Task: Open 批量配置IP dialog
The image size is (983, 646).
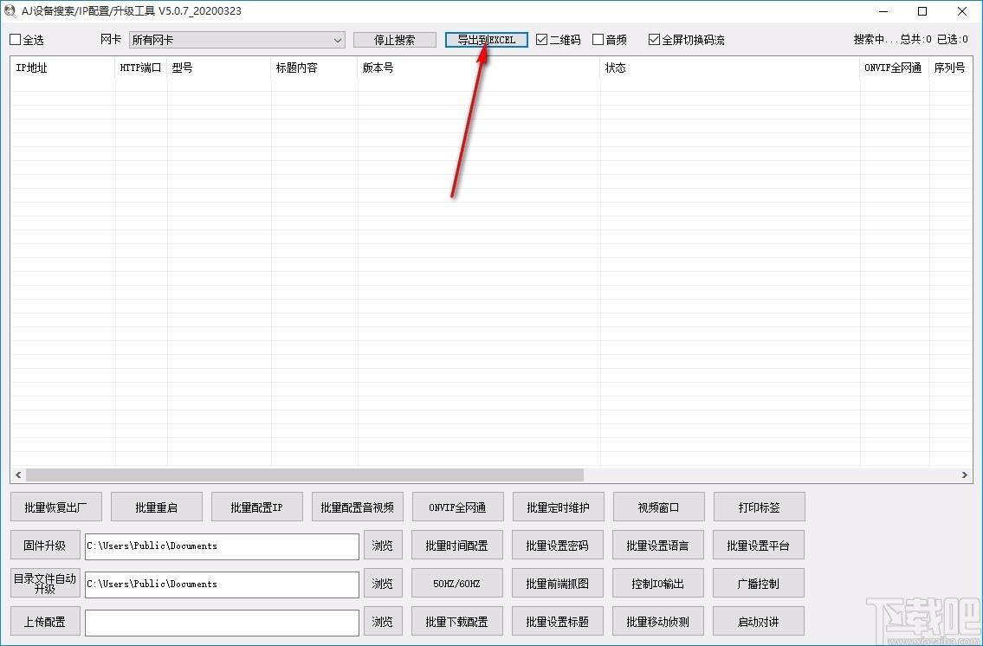Action: [257, 507]
